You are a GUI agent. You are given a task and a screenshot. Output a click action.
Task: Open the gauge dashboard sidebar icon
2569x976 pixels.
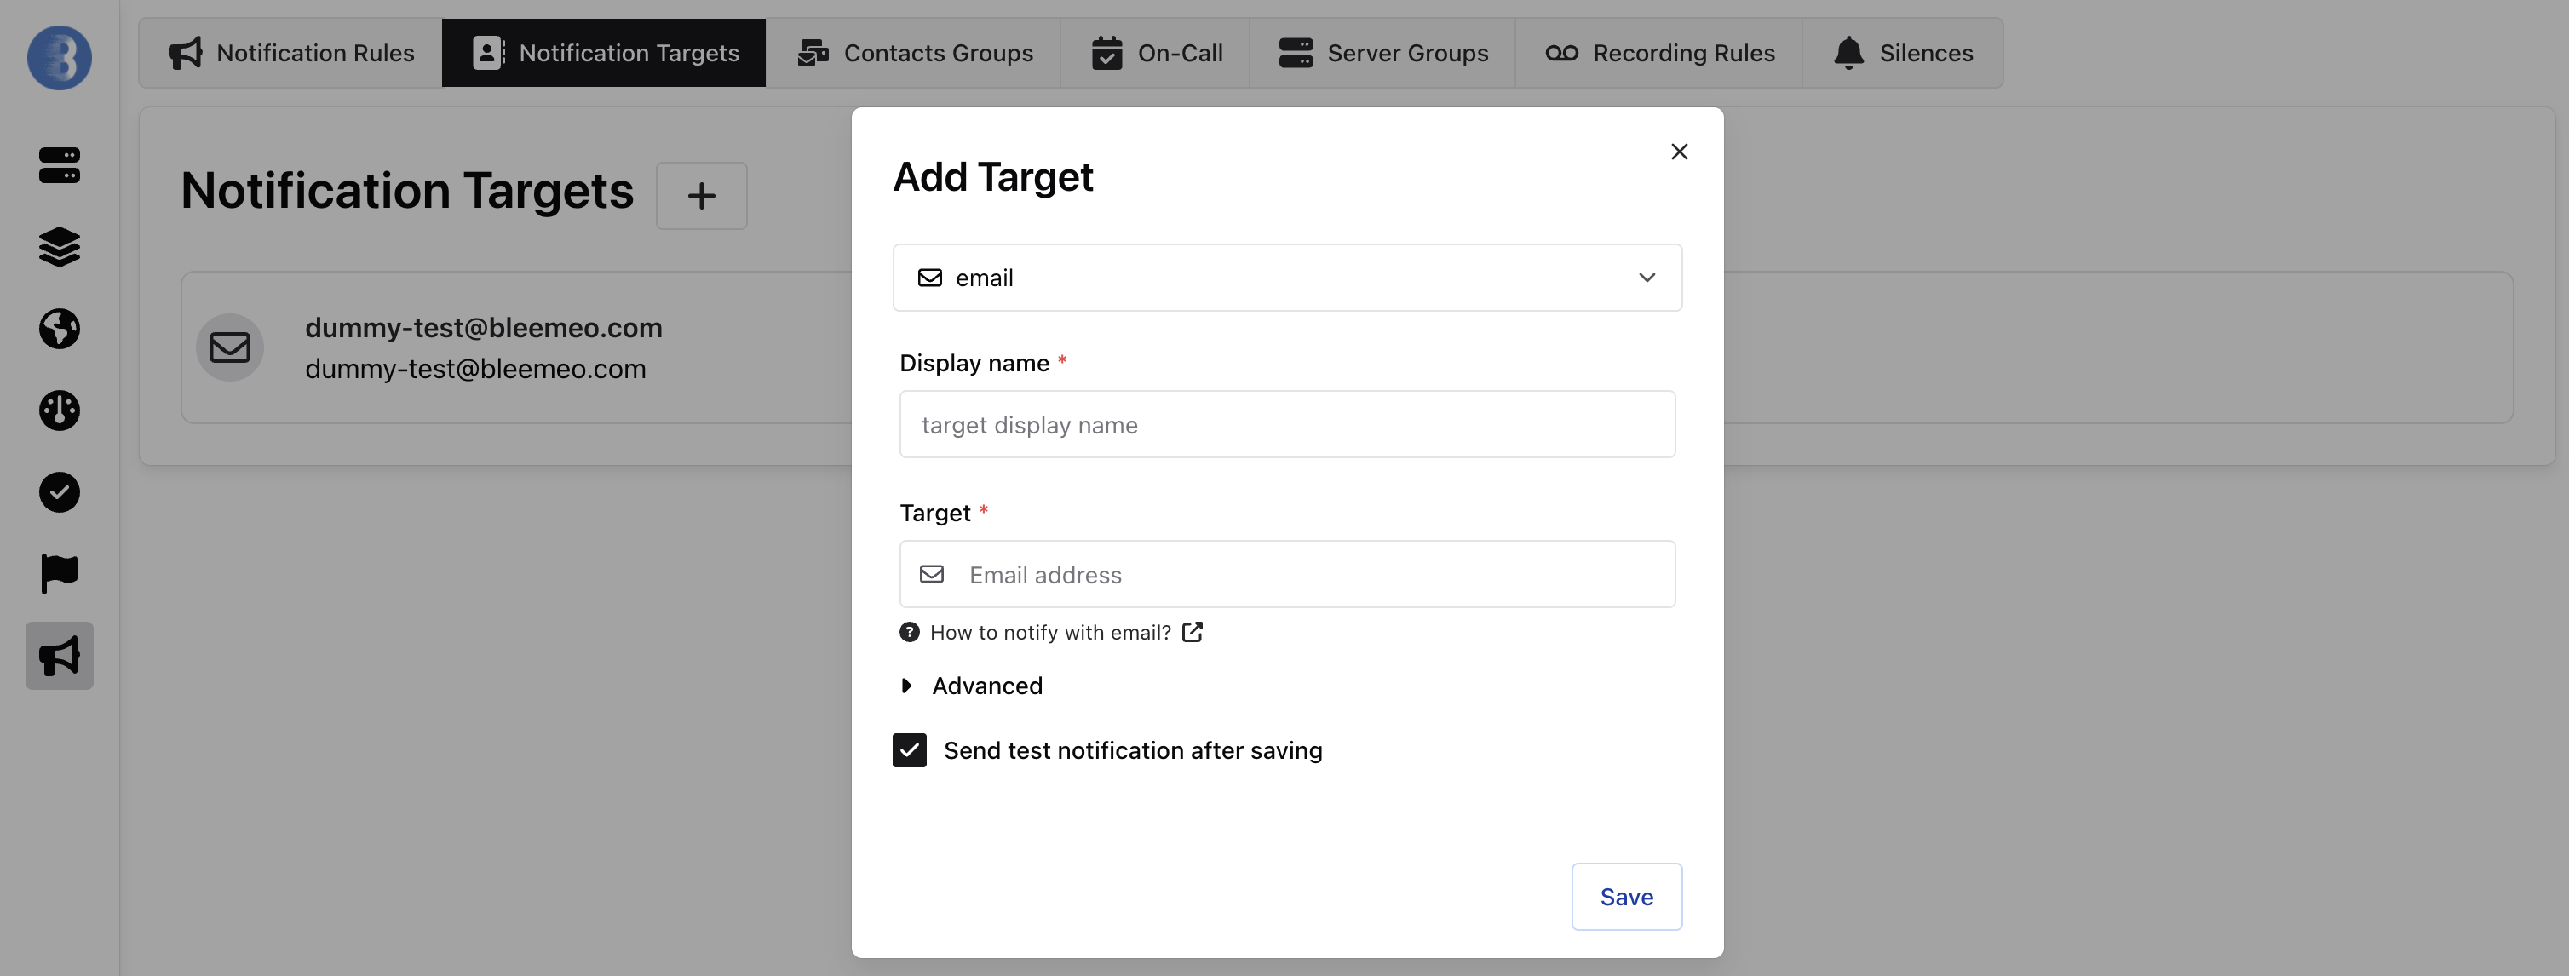click(59, 410)
